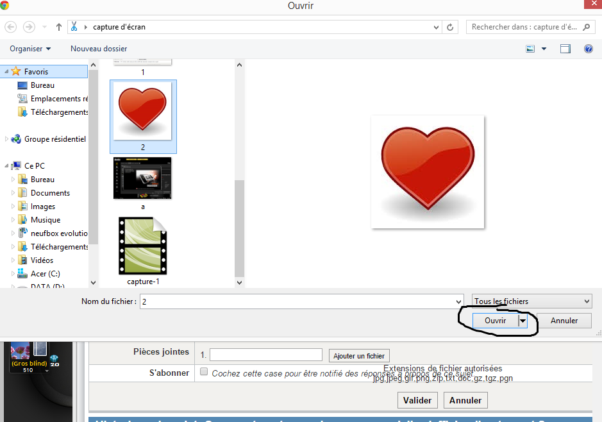Click the Forward navigation arrow
Image resolution: width=602 pixels, height=422 pixels.
[29, 27]
